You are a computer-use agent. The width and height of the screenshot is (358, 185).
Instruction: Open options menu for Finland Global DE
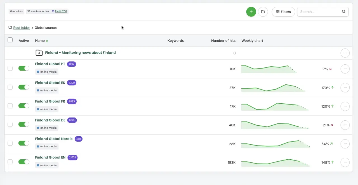pyautogui.click(x=345, y=125)
